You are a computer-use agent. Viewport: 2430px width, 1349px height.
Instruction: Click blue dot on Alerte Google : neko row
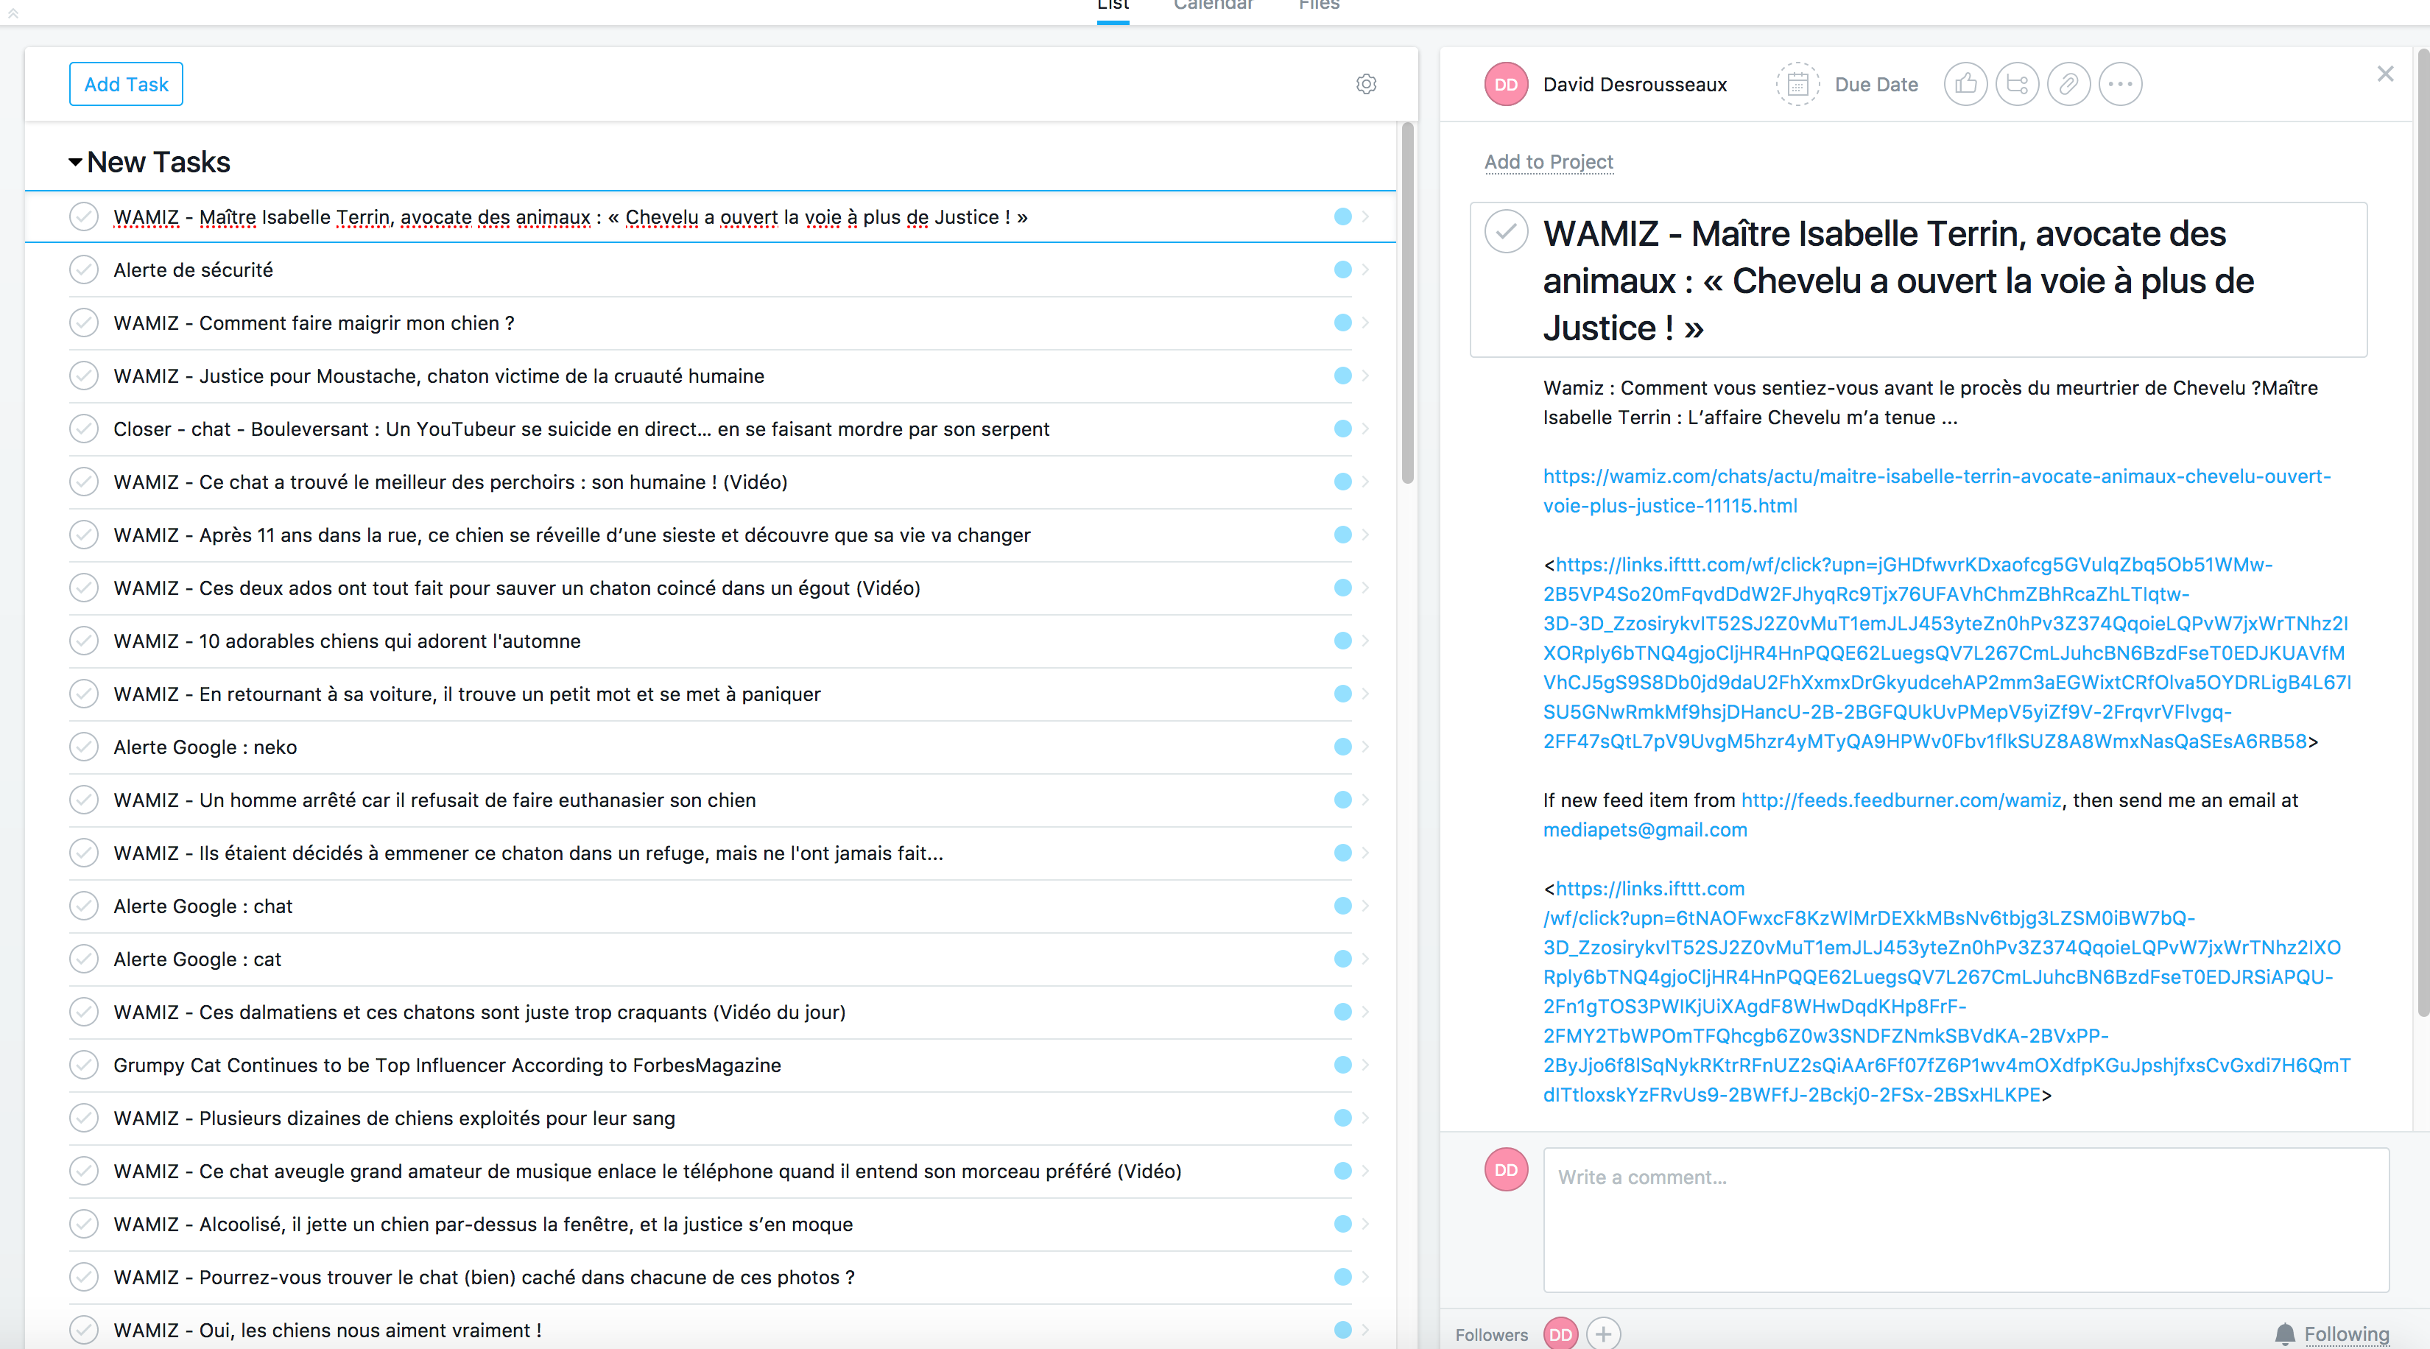(1342, 747)
